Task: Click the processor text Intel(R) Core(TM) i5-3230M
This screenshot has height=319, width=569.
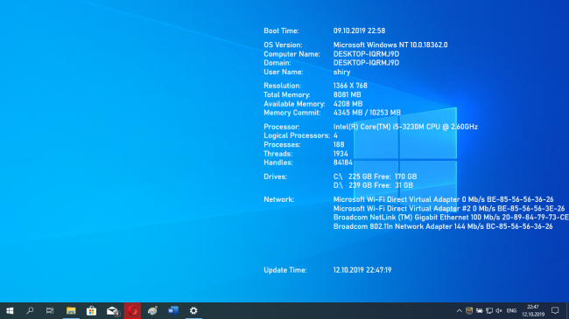Action: point(378,127)
